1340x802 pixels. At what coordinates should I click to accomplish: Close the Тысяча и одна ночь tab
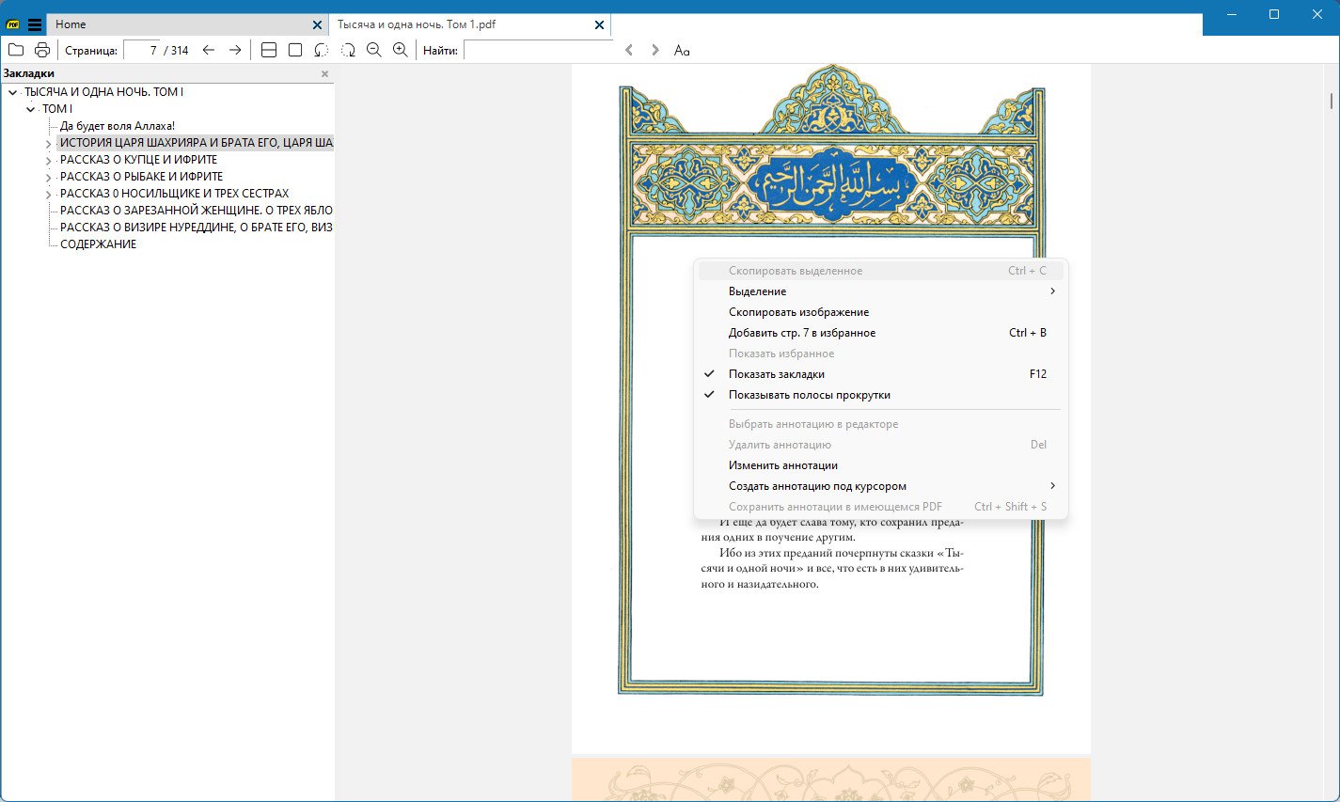coord(599,24)
